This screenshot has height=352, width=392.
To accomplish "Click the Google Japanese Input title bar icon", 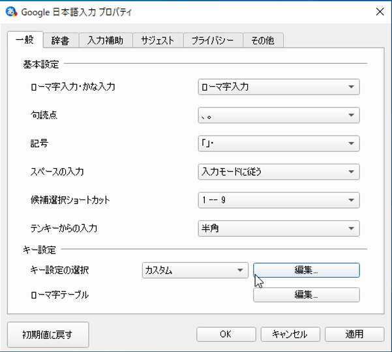I will coord(11,11).
